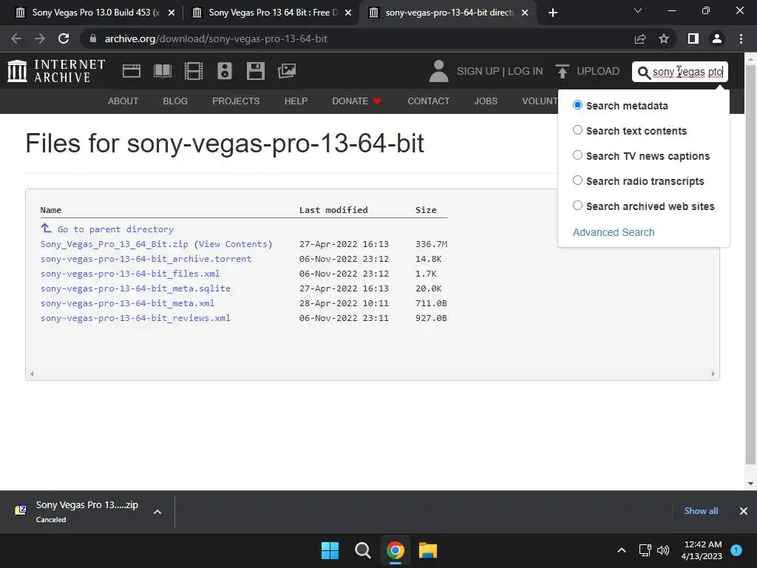
Task: Open the CONTACT menu item
Action: 428,101
